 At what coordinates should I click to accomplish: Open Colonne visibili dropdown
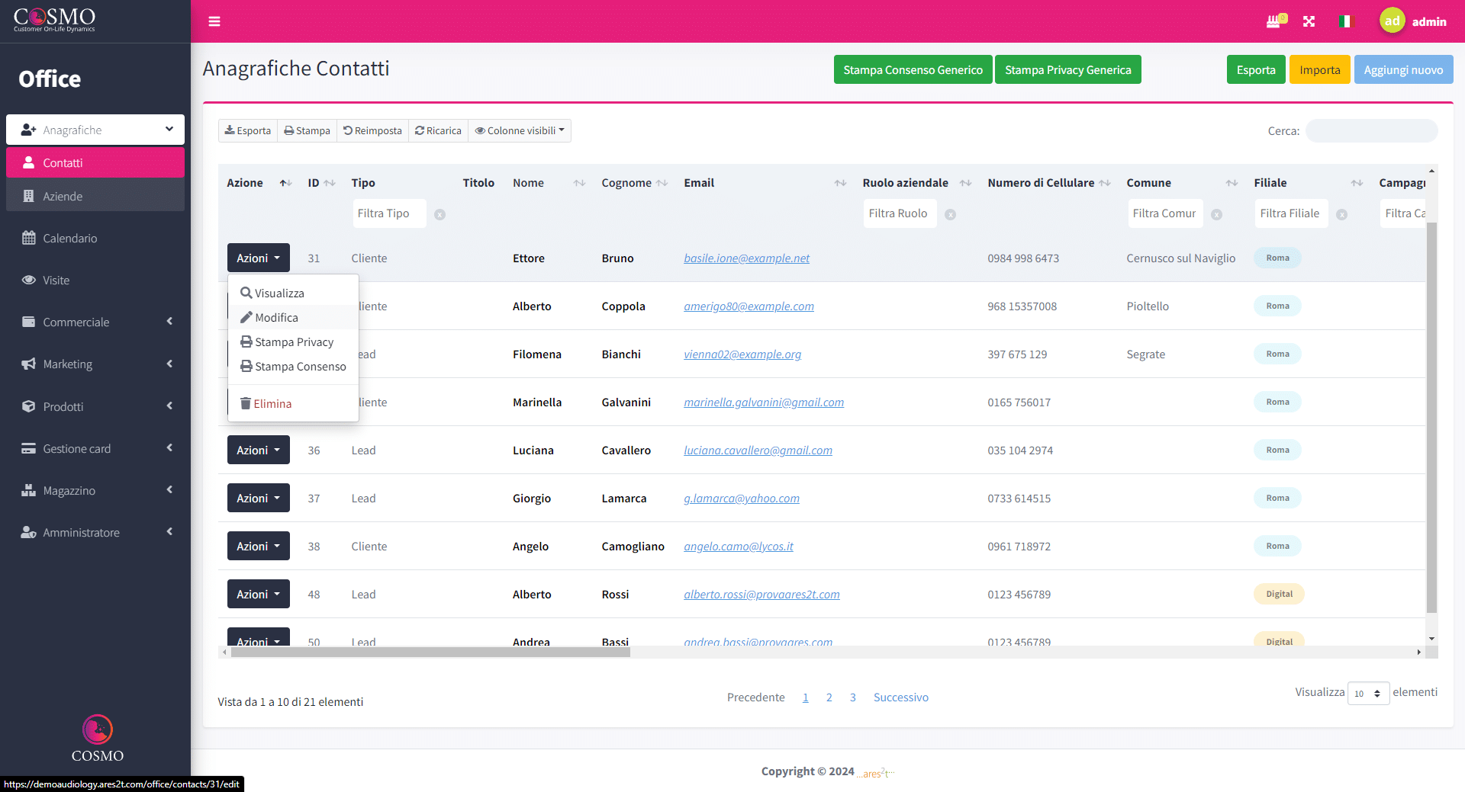click(520, 130)
